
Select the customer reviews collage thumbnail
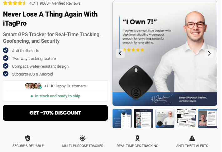pos(186,118)
